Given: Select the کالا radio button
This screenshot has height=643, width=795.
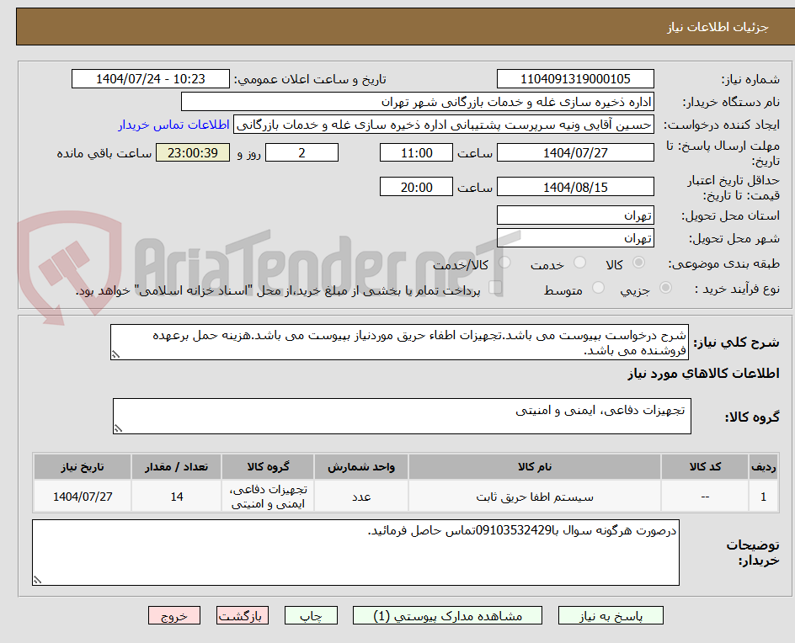Looking at the screenshot, I should coord(638,263).
